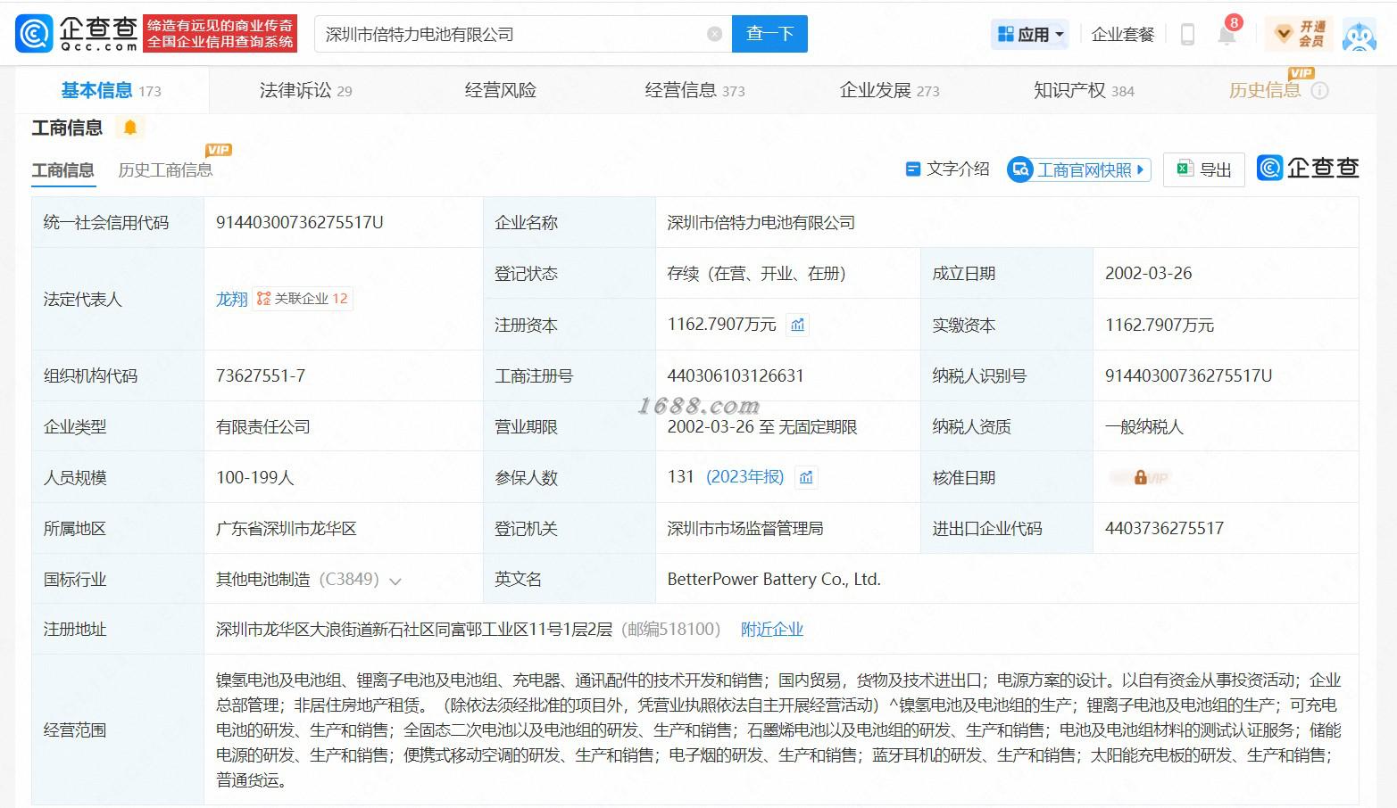Select organization code 73627551-7
This screenshot has height=808, width=1397.
point(260,375)
